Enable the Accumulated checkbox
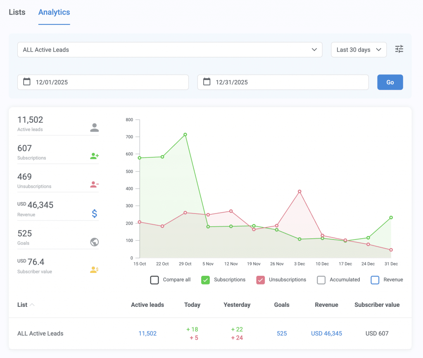 321,280
